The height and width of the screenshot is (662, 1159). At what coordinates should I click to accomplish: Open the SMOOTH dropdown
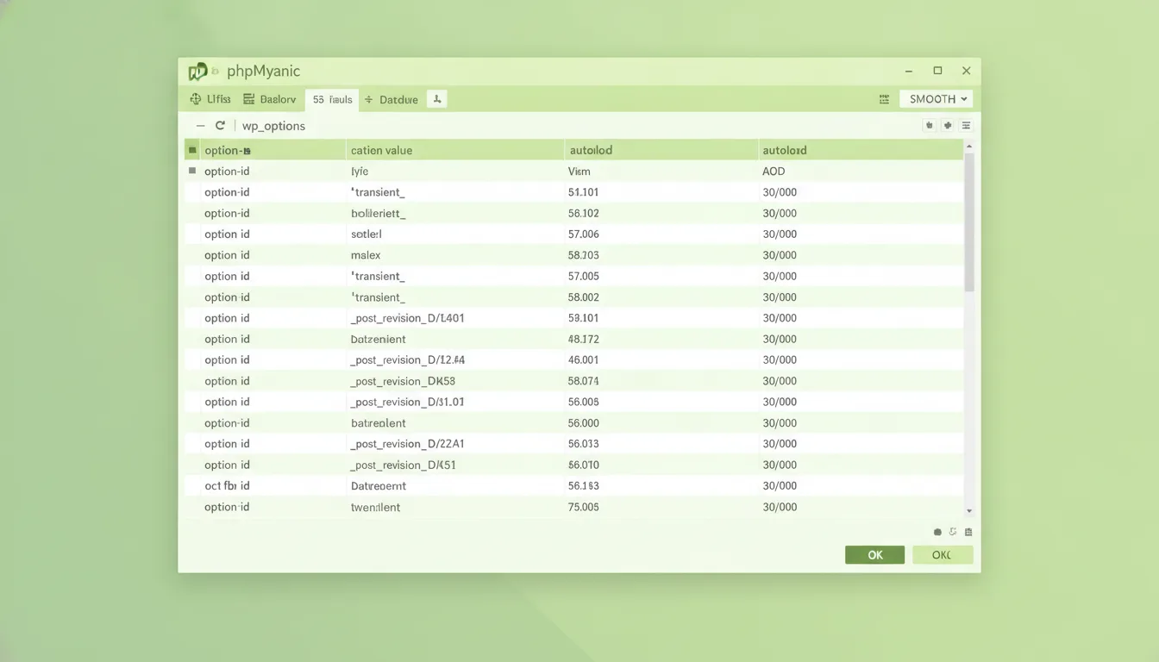[936, 99]
